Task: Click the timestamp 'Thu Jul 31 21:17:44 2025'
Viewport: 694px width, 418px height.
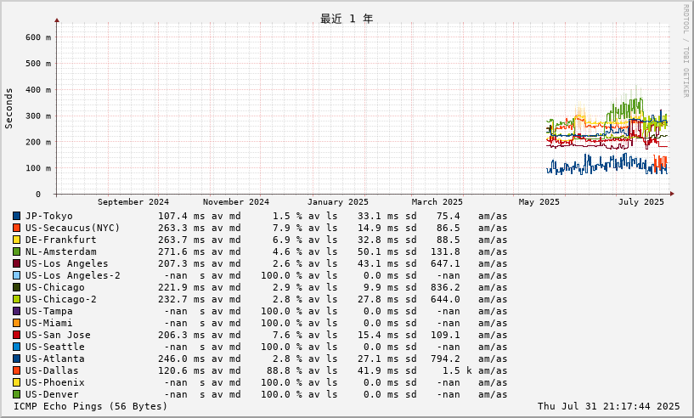Action: pos(608,406)
